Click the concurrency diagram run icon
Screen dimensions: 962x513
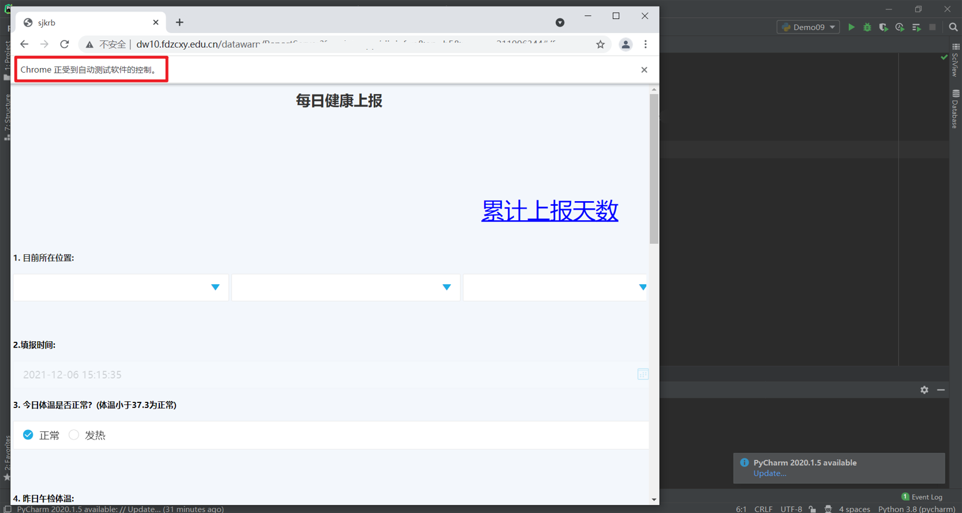[916, 27]
